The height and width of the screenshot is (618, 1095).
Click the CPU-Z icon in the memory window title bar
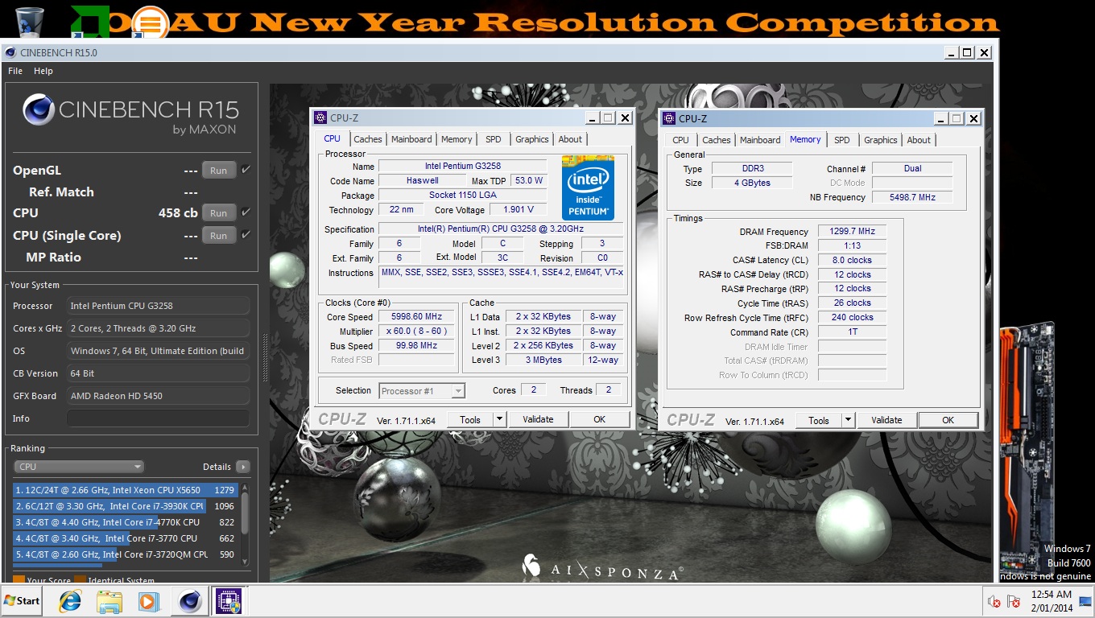tap(669, 118)
